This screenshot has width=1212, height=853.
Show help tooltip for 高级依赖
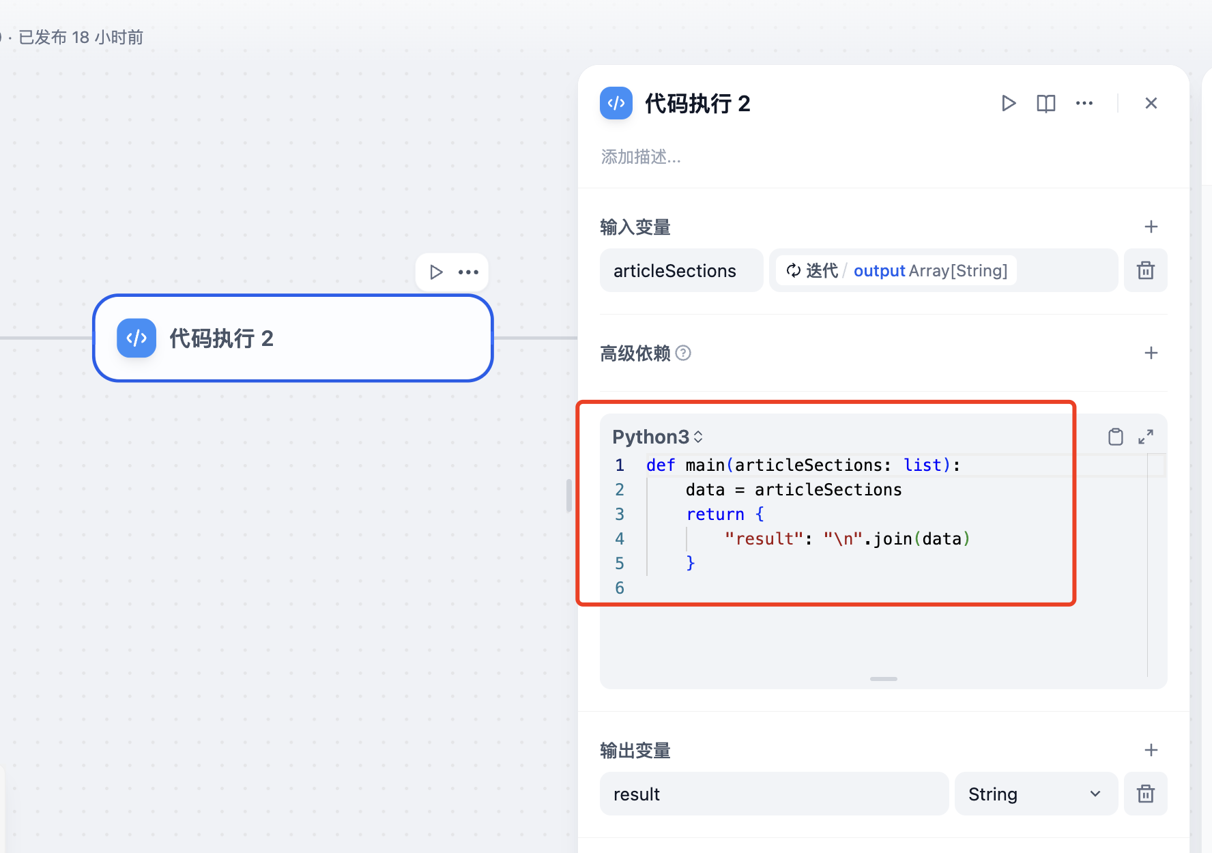pyautogui.click(x=683, y=353)
